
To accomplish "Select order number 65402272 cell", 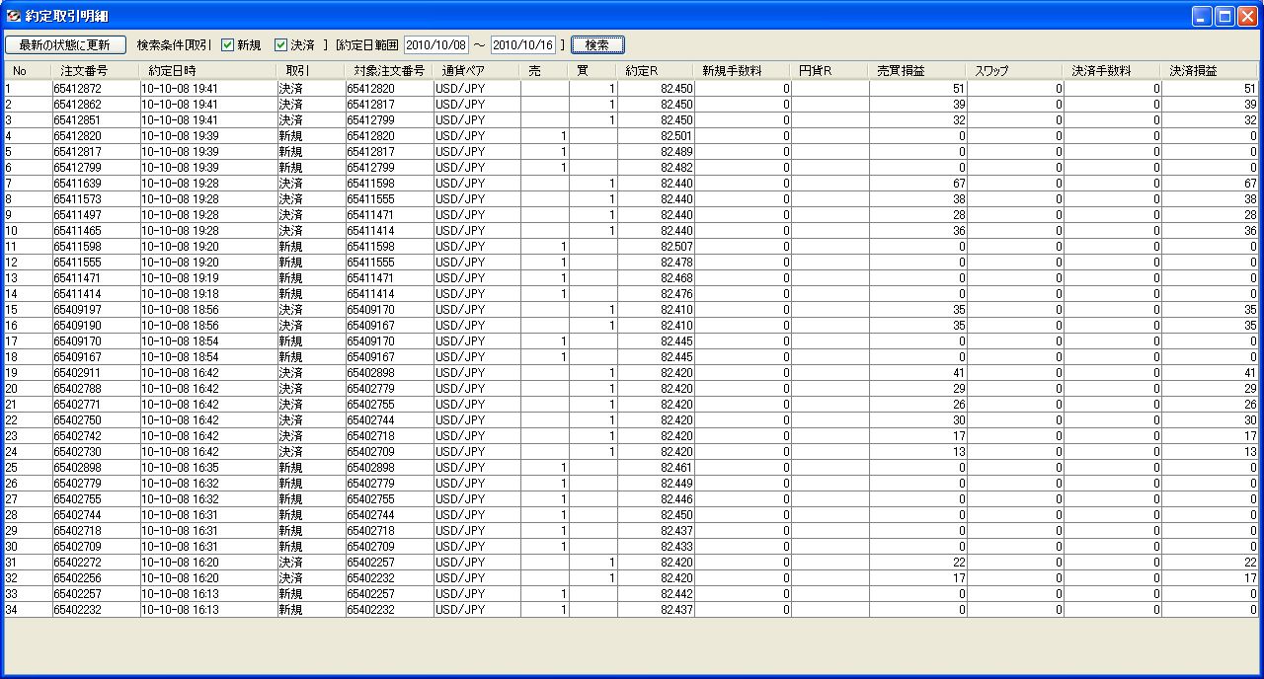I will click(x=96, y=563).
